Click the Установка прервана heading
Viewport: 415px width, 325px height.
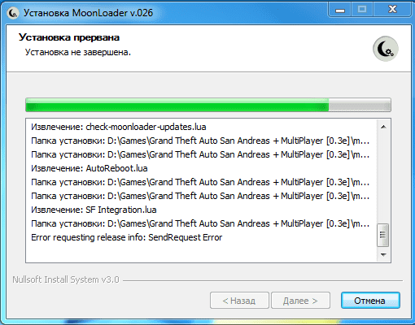pos(69,37)
